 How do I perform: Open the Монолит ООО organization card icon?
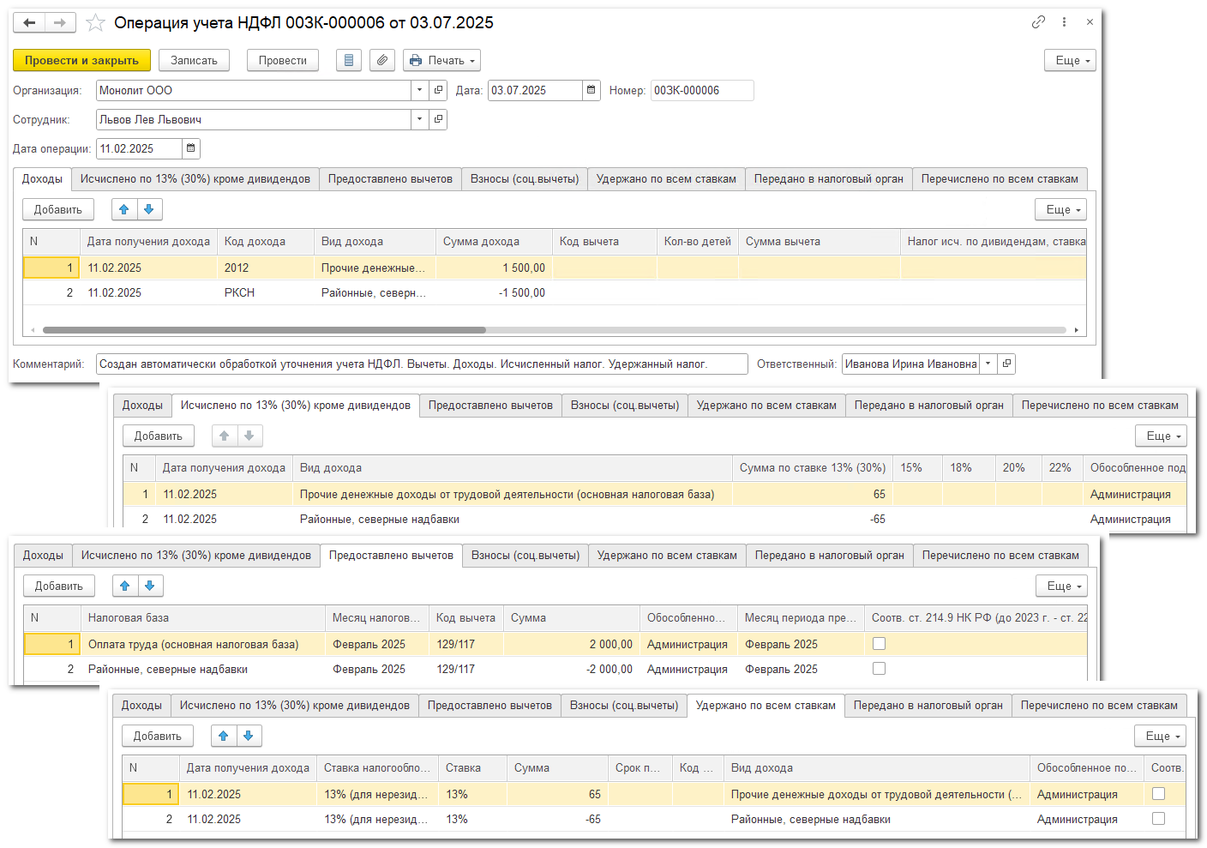[439, 90]
